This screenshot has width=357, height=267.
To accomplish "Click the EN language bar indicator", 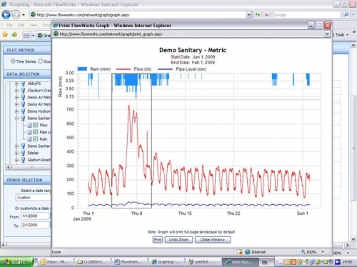I will coord(264,262).
